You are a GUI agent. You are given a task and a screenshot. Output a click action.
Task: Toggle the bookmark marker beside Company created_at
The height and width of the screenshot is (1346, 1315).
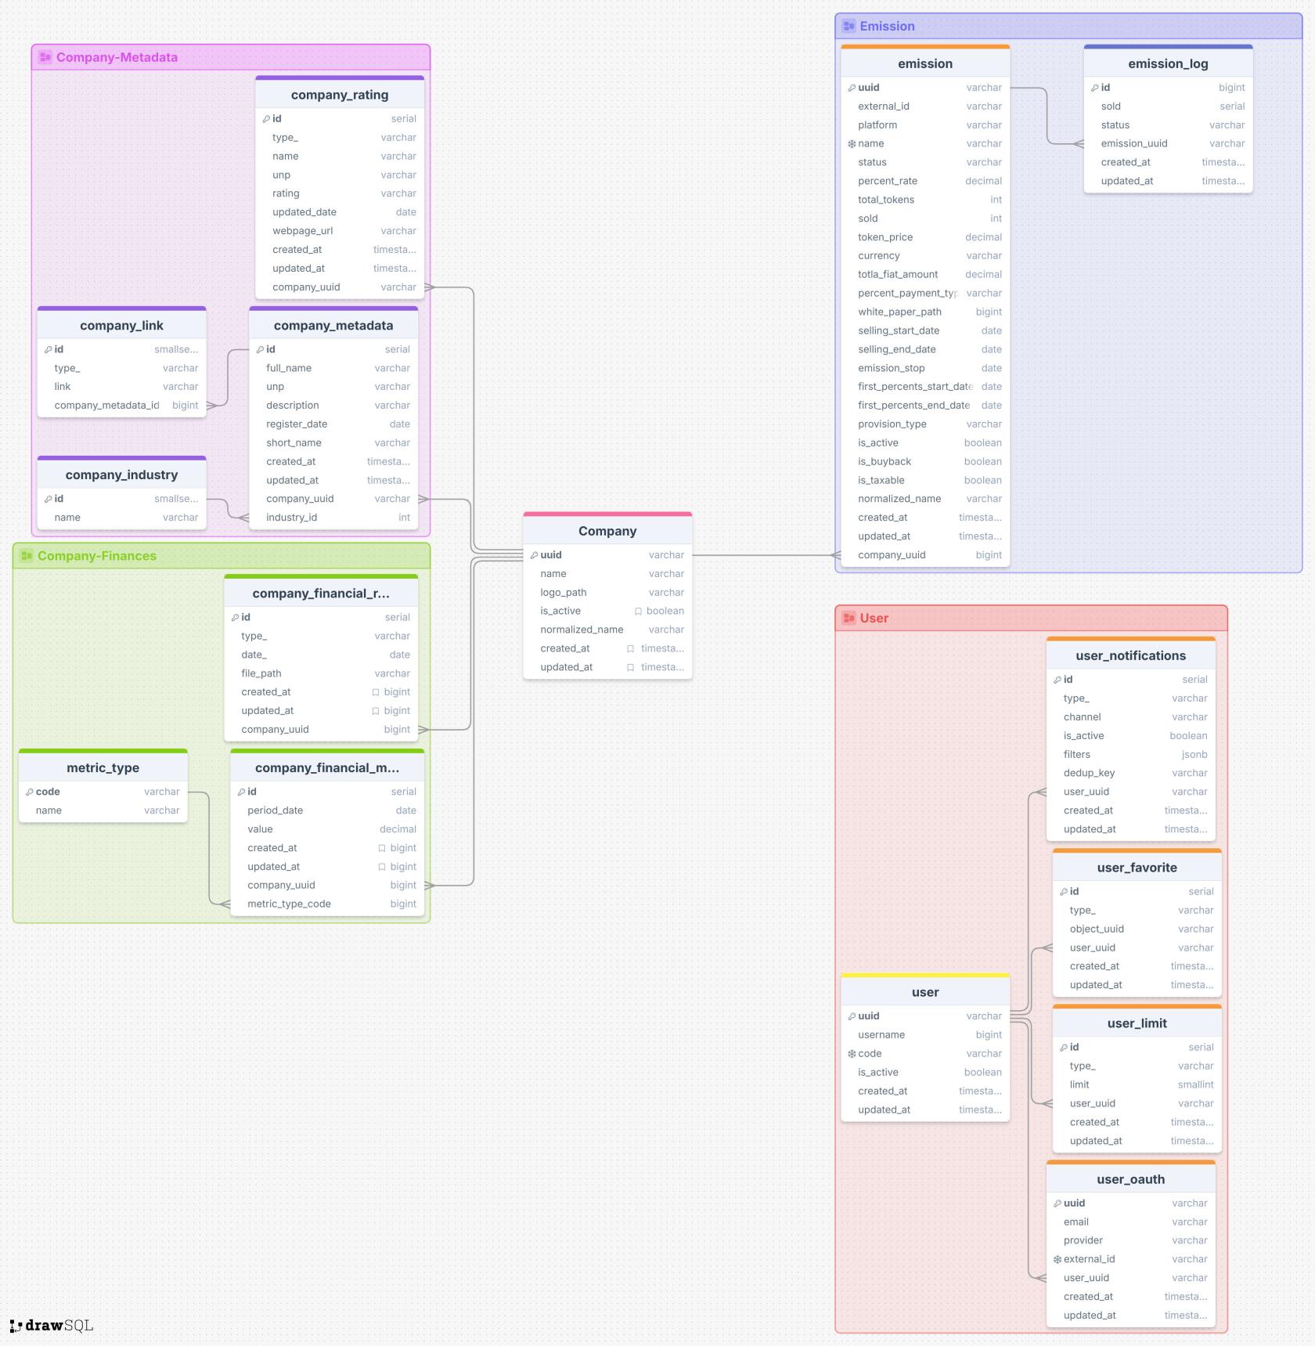click(631, 648)
